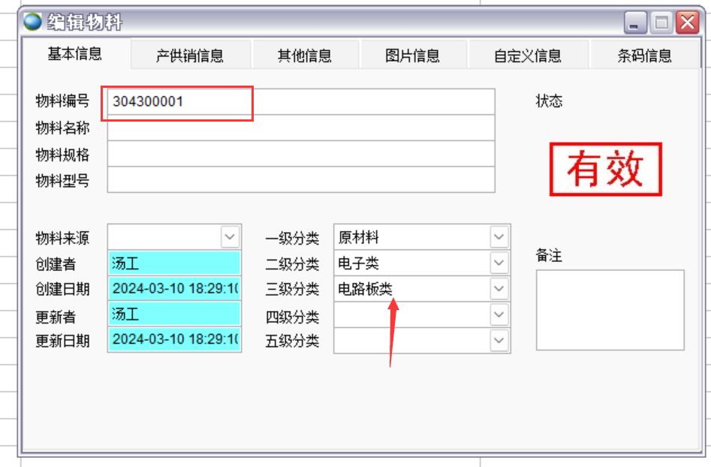The height and width of the screenshot is (467, 711).
Task: Click the 物料编号 input field
Action: pos(300,102)
